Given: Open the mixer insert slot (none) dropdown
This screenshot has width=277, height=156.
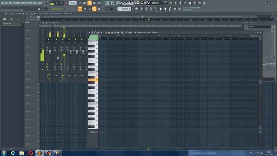Looking at the screenshot, I should [x=259, y=27].
